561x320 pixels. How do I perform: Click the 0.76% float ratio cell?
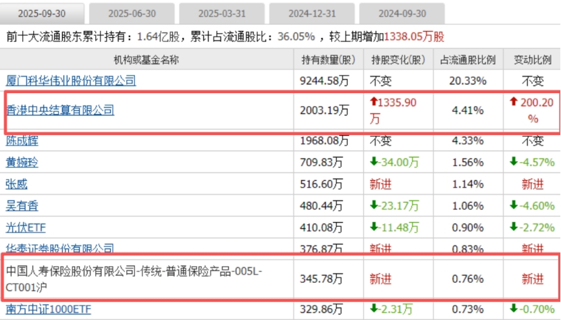468,279
